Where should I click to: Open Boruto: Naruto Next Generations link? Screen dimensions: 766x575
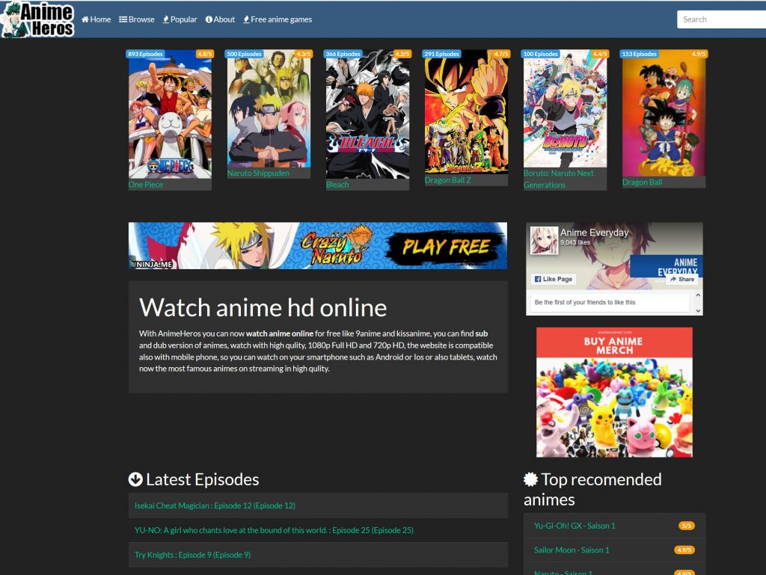point(559,179)
